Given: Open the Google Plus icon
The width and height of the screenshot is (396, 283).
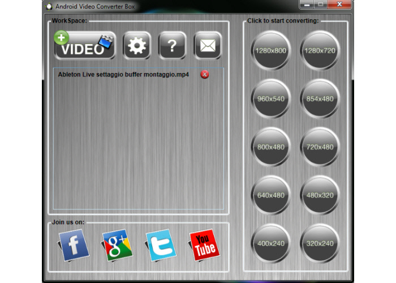Looking at the screenshot, I should (x=117, y=246).
